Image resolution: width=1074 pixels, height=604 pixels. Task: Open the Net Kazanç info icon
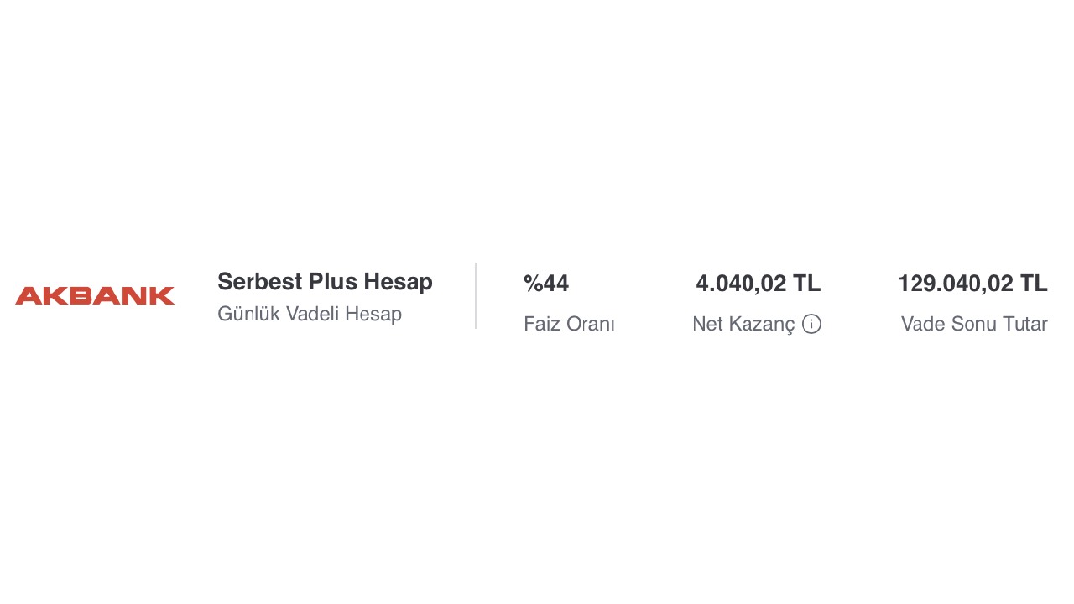click(x=811, y=324)
